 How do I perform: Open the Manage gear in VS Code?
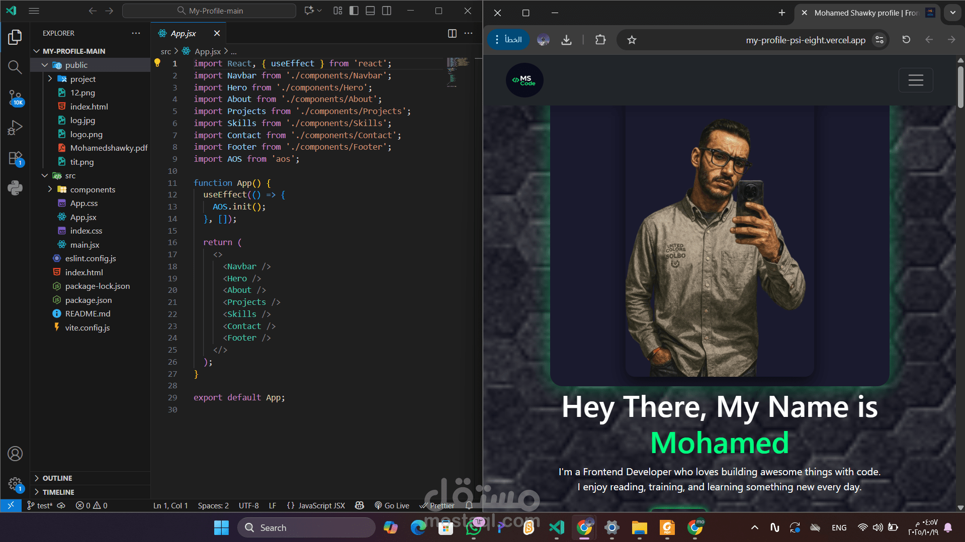[15, 484]
